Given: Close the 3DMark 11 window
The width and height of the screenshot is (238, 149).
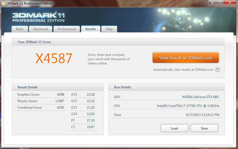Looking at the screenshot, I should 230,2.
